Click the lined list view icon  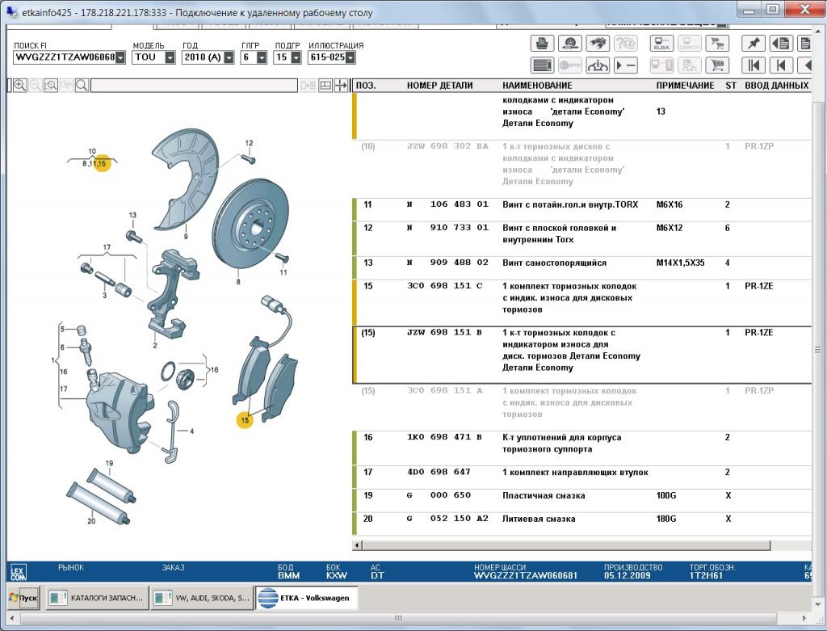[x=542, y=65]
